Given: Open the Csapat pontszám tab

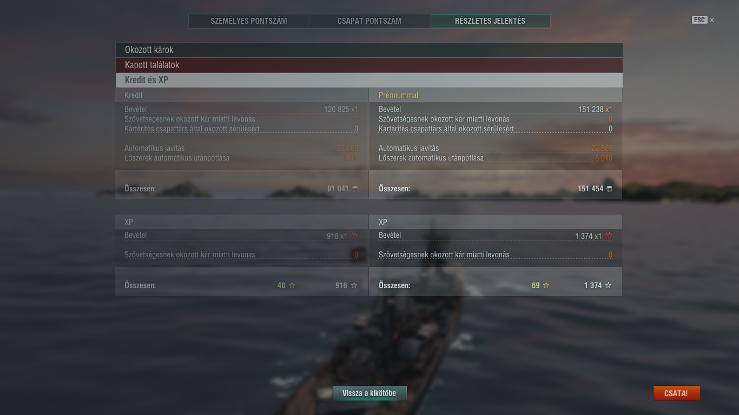Looking at the screenshot, I should pyautogui.click(x=369, y=21).
